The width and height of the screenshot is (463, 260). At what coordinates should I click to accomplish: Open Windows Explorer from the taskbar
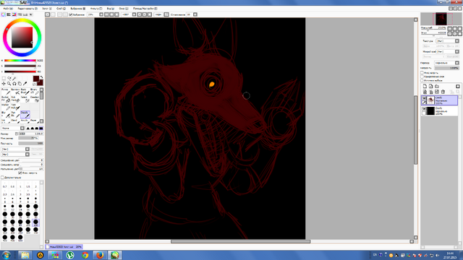coord(25,255)
